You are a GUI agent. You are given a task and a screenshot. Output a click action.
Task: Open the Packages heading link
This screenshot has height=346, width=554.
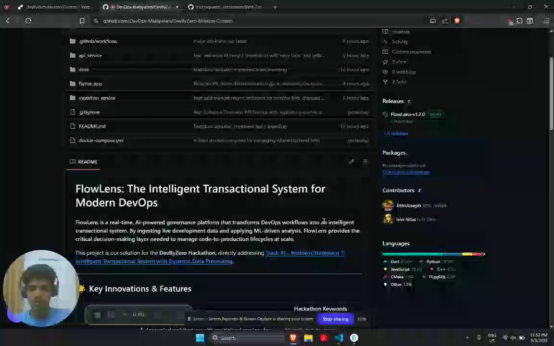(394, 153)
